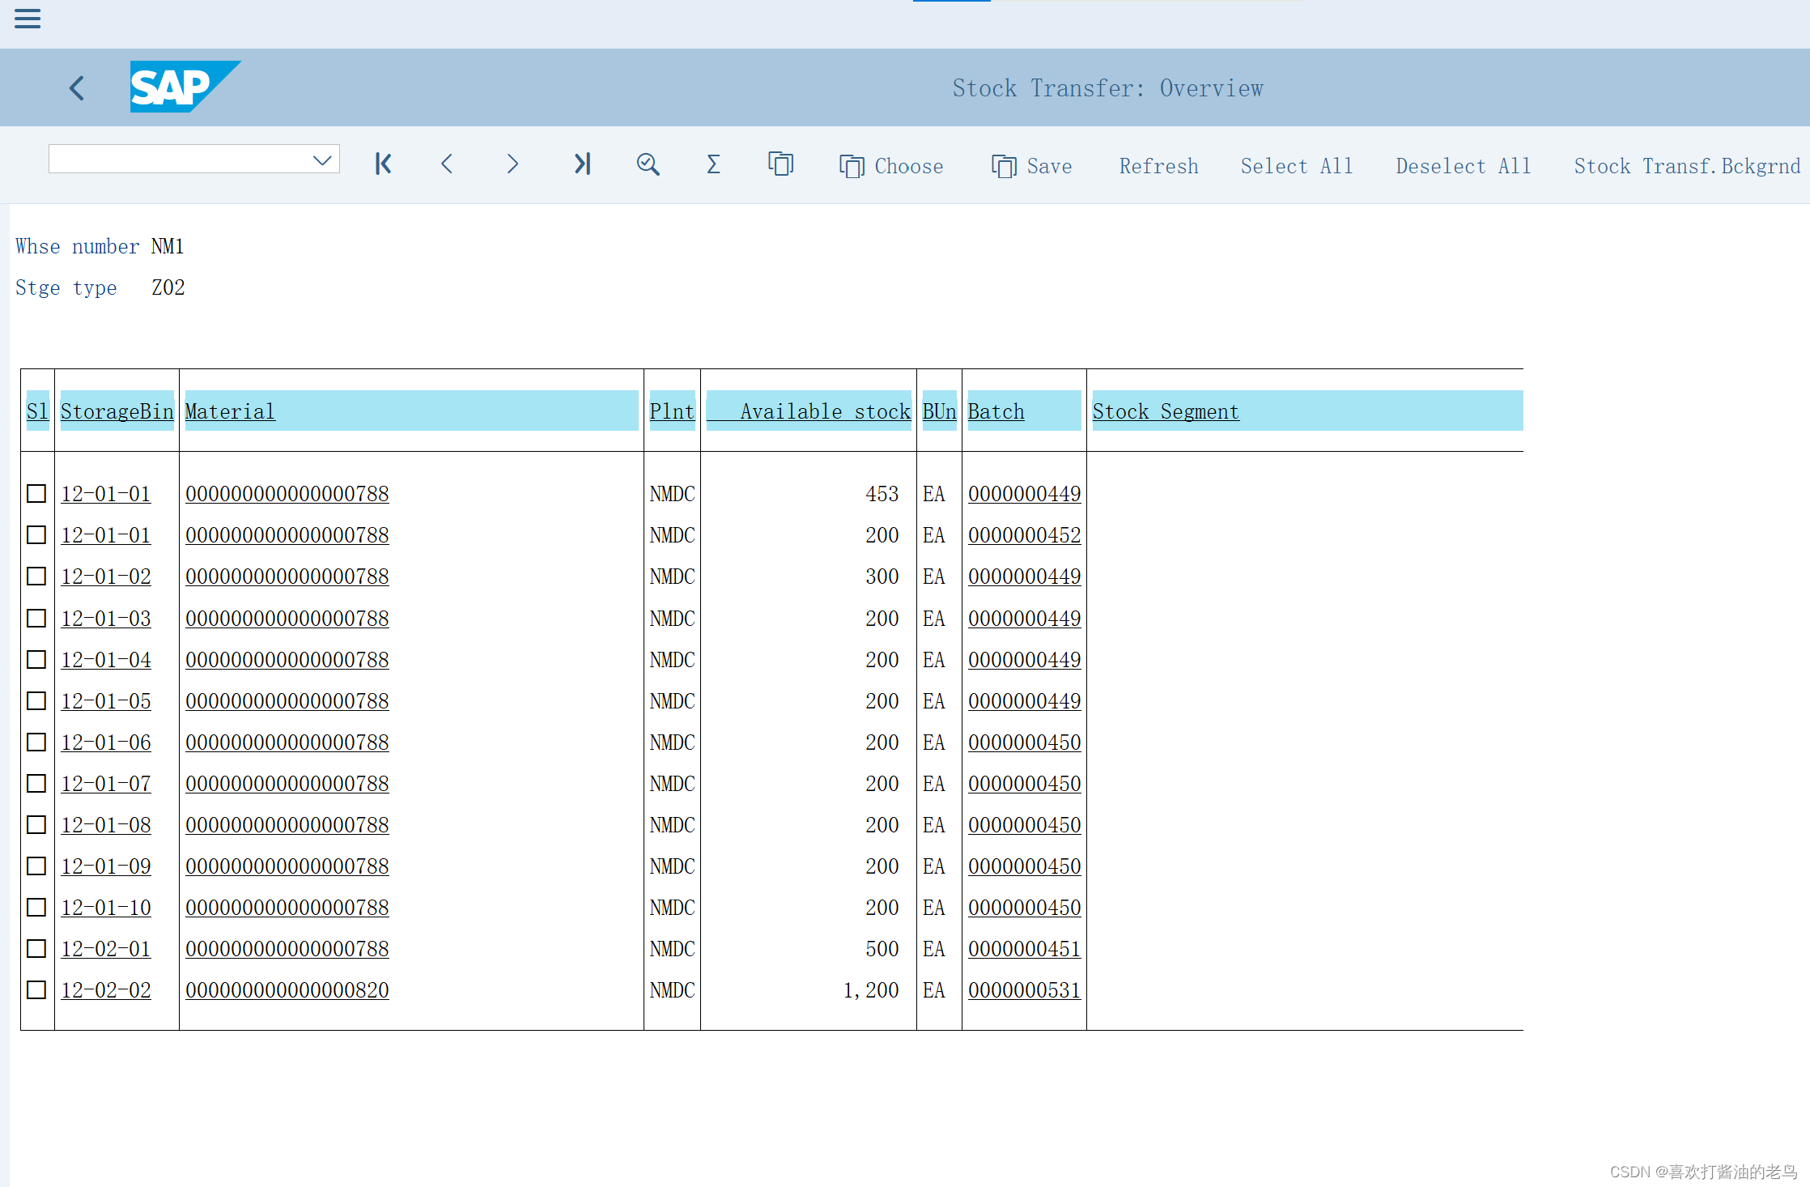Click the Save icon
The image size is (1810, 1187).
pos(1004,165)
